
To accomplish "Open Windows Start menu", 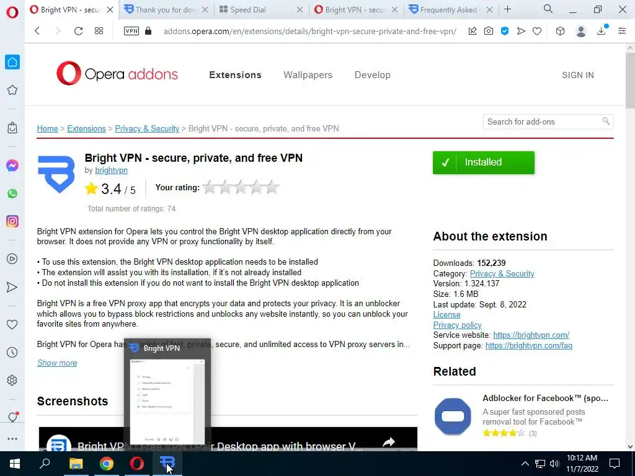I will tap(15, 464).
